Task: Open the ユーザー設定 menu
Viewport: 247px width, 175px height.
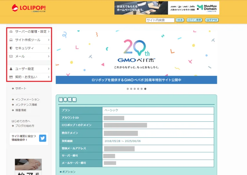Action: click(29, 69)
